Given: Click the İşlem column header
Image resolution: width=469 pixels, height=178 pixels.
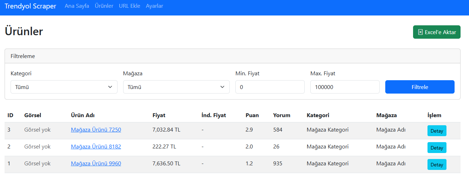Looking at the screenshot, I should point(434,115).
